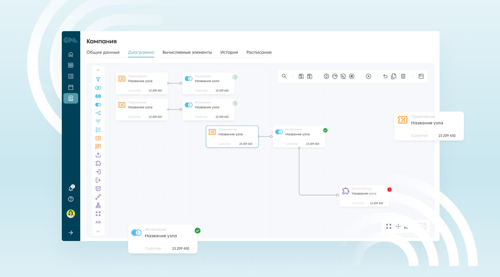The image size is (500, 277).
Task: Delete selection using the trash icon
Action: click(403, 76)
